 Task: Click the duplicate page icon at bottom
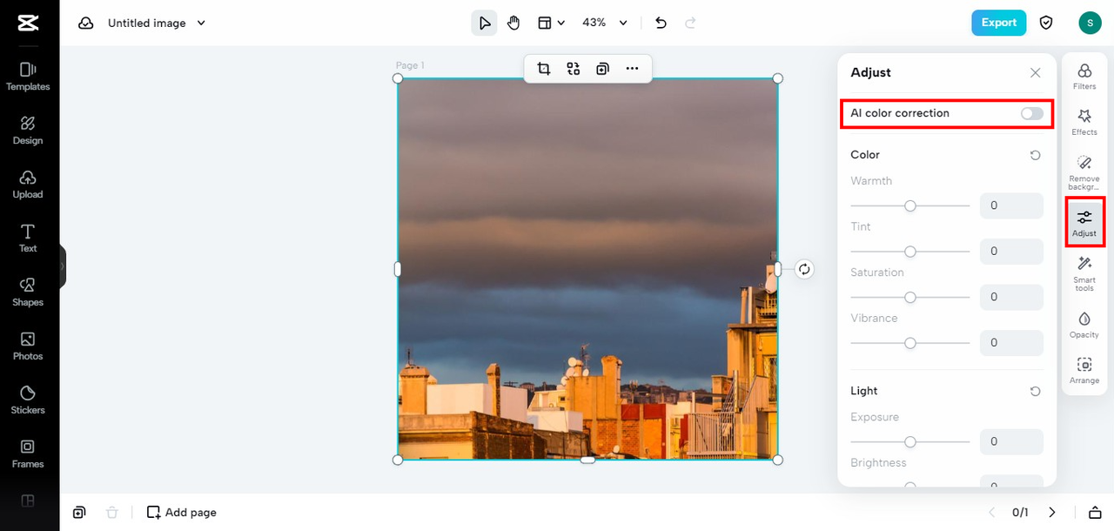(79, 513)
